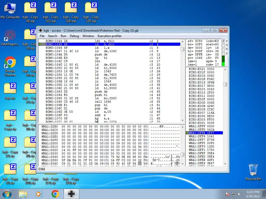Screen dimensions: 266x199
Task: Open the Debug menu
Action: pos(74,36)
